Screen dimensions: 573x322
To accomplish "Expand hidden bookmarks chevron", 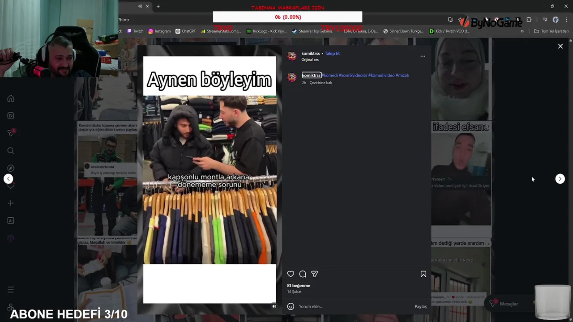I will pyautogui.click(x=522, y=31).
